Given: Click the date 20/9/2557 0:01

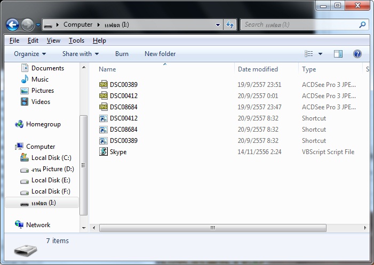Looking at the screenshot, I should [x=258, y=96].
